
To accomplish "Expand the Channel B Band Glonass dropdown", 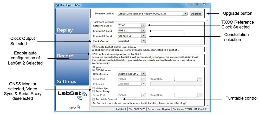I will pyautogui.click(x=144, y=36).
